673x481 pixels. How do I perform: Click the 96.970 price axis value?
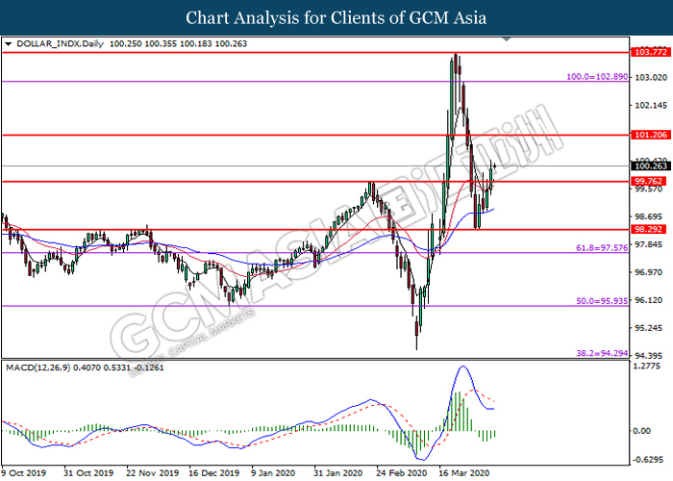649,272
